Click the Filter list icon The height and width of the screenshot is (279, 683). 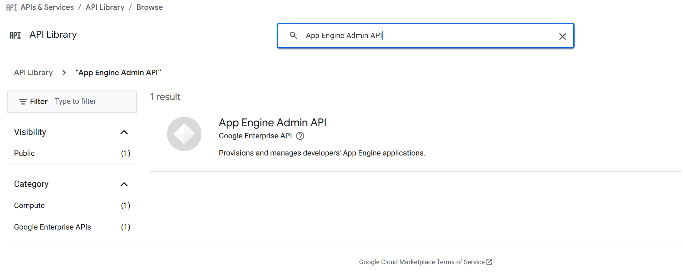23,102
